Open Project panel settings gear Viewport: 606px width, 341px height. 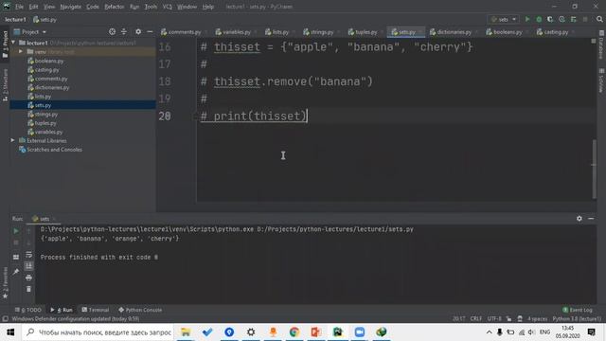(138, 31)
